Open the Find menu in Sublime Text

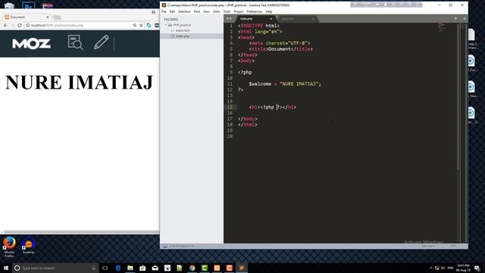(197, 11)
